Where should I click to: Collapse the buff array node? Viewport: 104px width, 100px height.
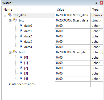pos(10,53)
